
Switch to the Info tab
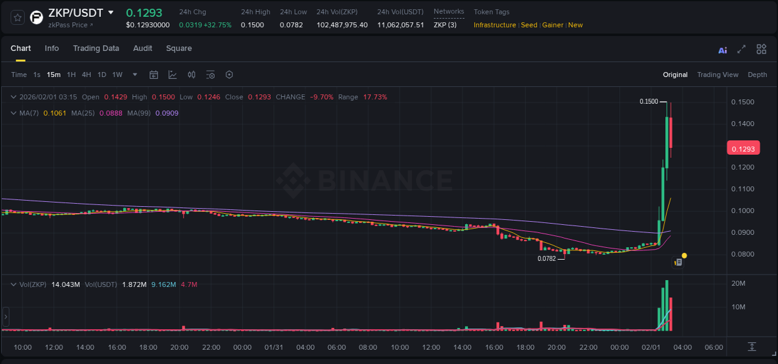[x=52, y=48]
